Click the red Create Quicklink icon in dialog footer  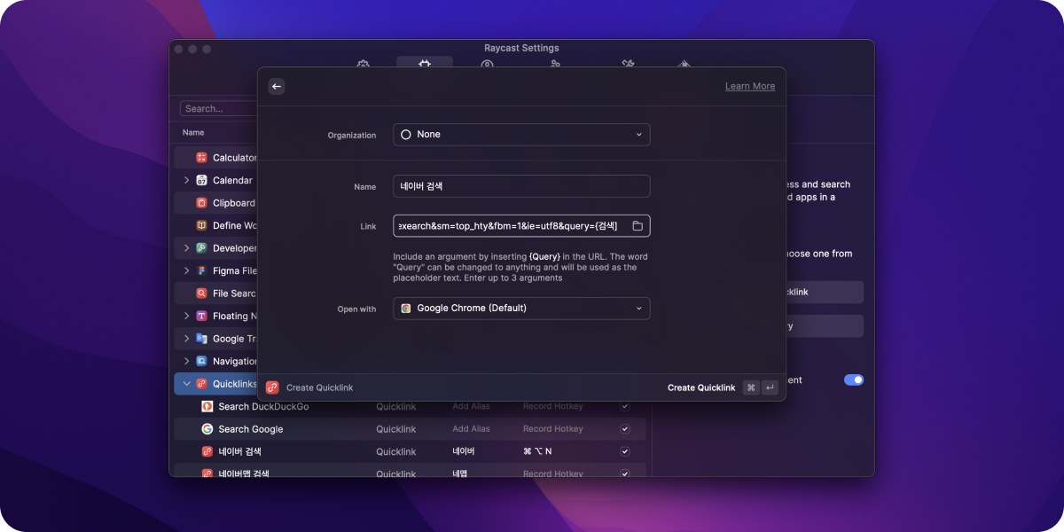coord(272,387)
